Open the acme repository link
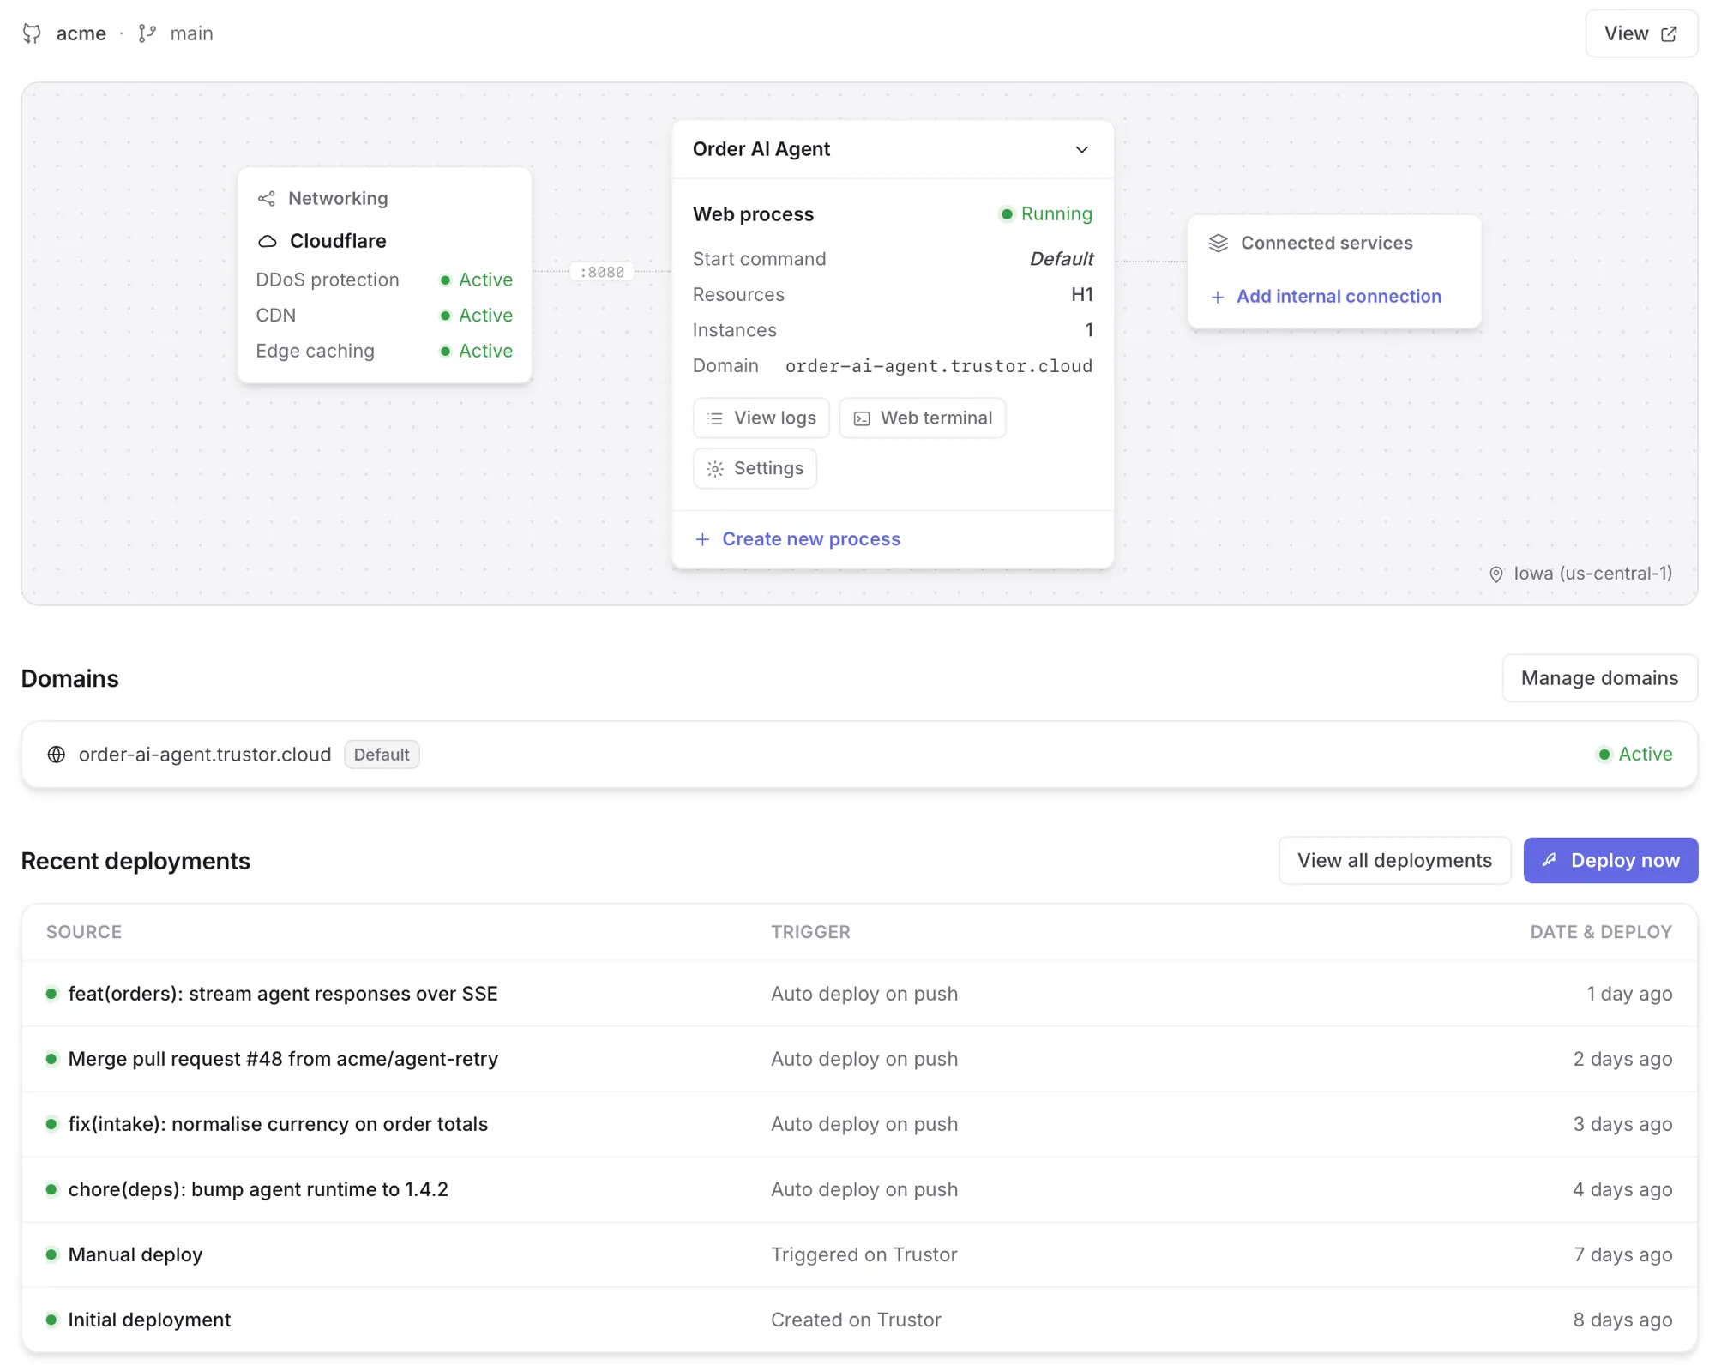 click(81, 33)
